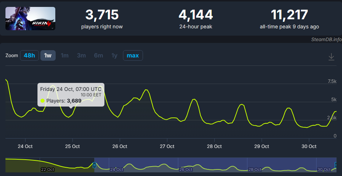342x176 pixels.
Task: Click the 7.5k y-axis label
Action: coord(332,81)
